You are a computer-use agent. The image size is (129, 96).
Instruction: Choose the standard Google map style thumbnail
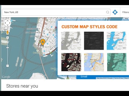coord(94,62)
